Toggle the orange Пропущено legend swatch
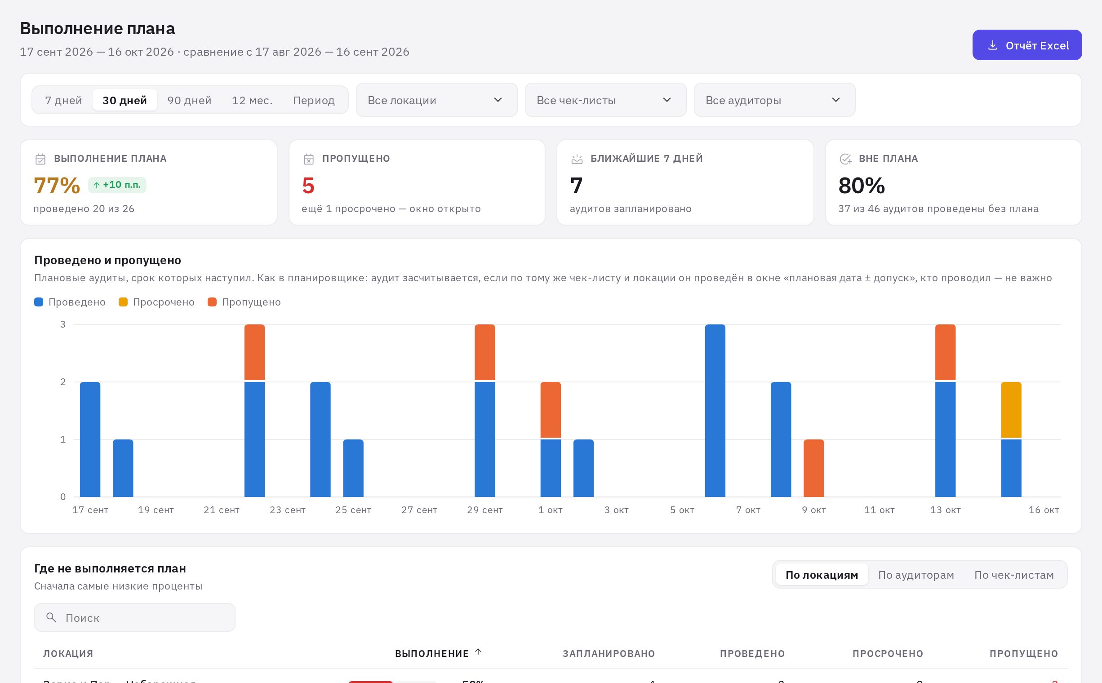The width and height of the screenshot is (1102, 683). [212, 302]
